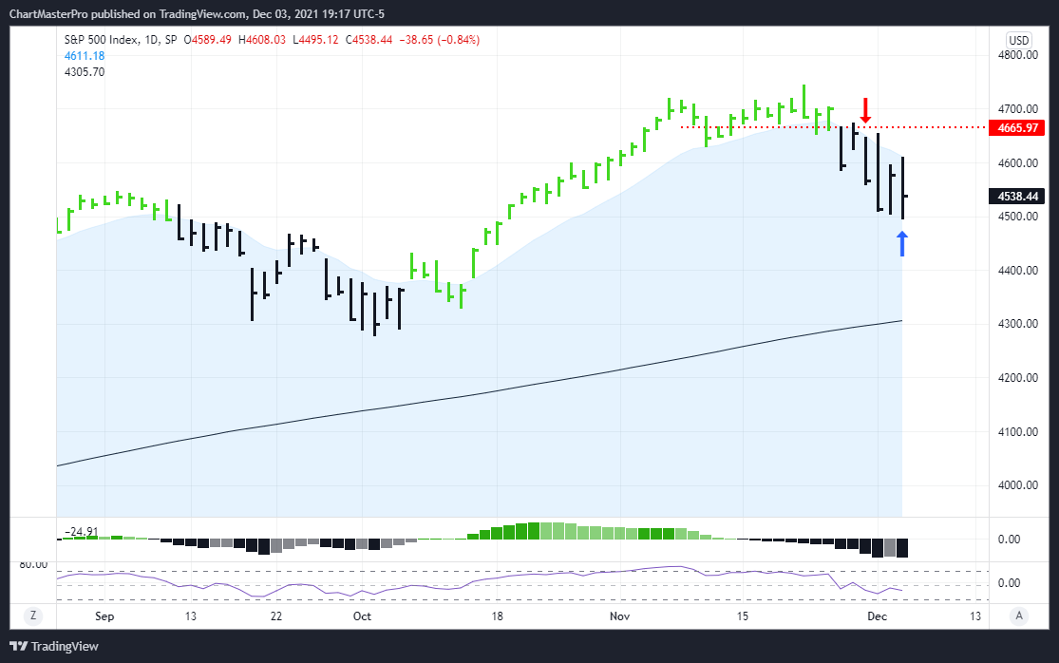Click the ChartMasterPro author name in header
The height and width of the screenshot is (663, 1059).
point(48,14)
